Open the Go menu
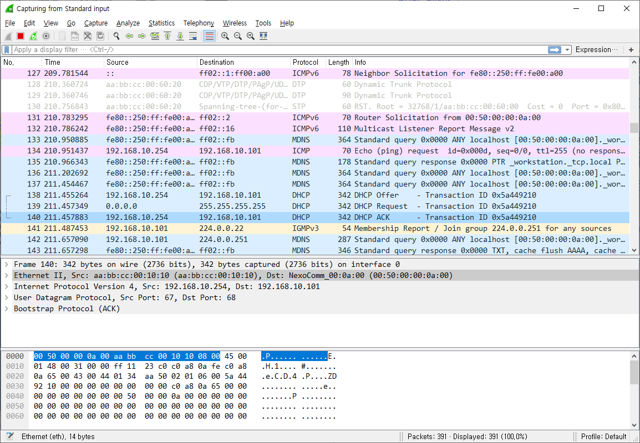Viewport: 640px width, 443px height. tap(72, 23)
